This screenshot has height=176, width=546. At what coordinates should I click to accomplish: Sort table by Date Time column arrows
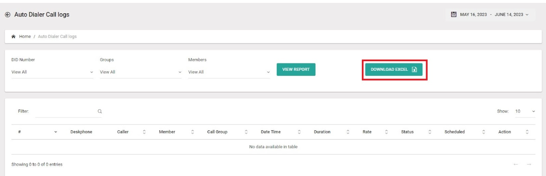pos(299,132)
